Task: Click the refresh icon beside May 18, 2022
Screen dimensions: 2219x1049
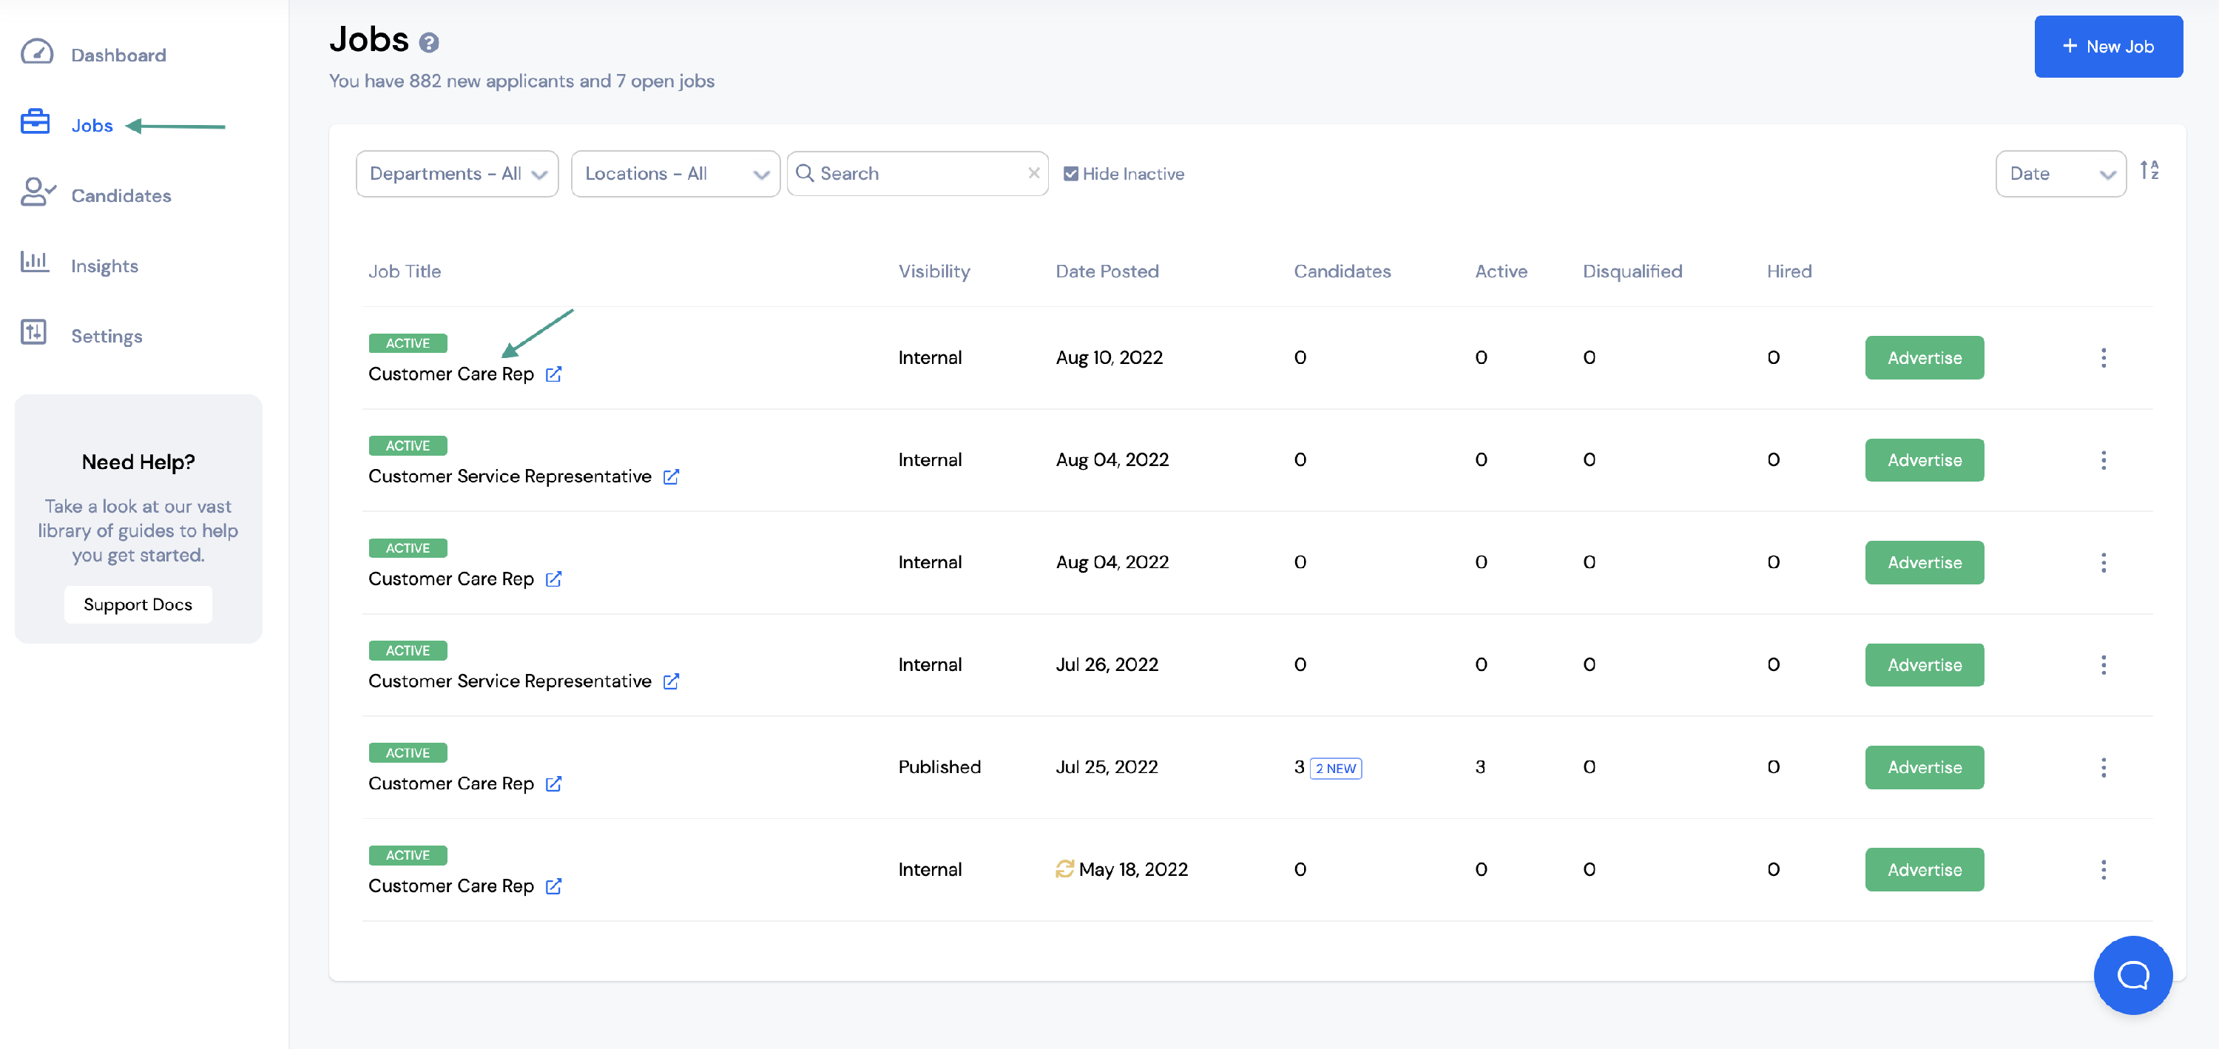Action: coord(1064,869)
